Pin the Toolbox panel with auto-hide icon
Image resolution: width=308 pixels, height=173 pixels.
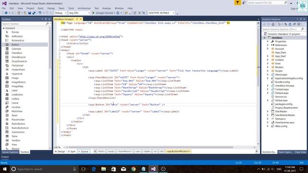point(46,19)
